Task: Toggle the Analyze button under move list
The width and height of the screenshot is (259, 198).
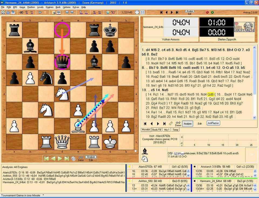Action: [188, 124]
